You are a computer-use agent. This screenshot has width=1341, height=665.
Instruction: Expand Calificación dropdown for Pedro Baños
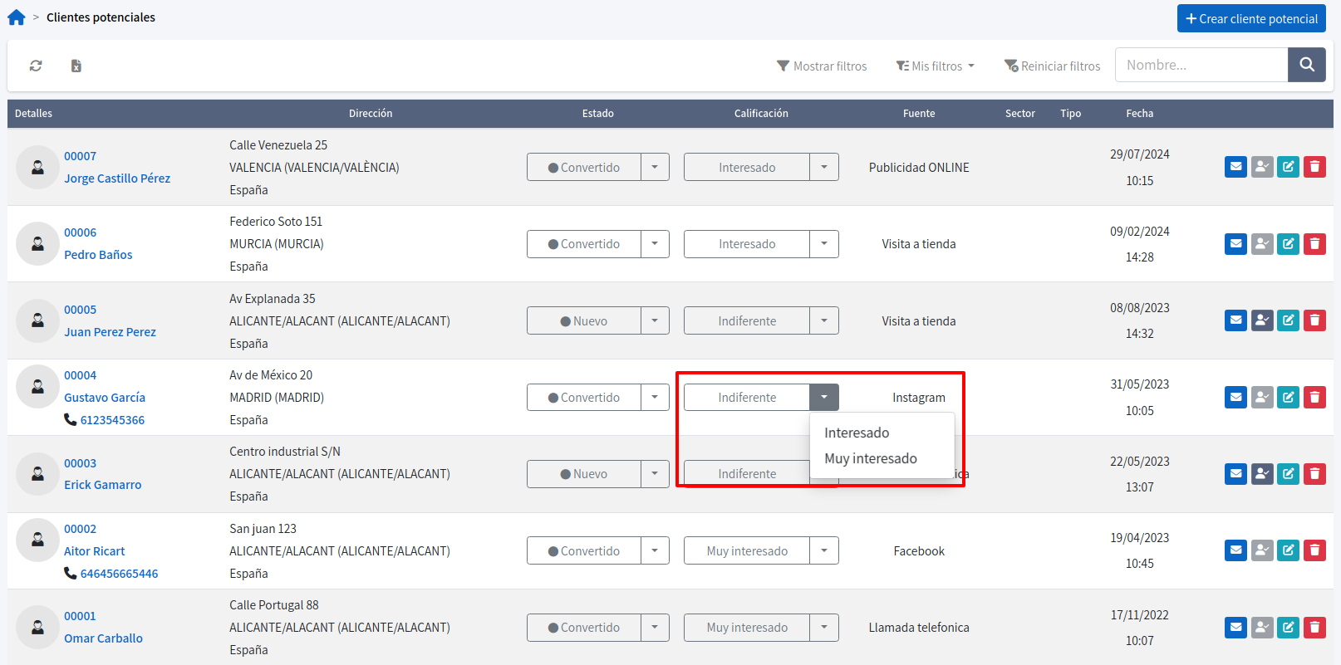point(824,244)
